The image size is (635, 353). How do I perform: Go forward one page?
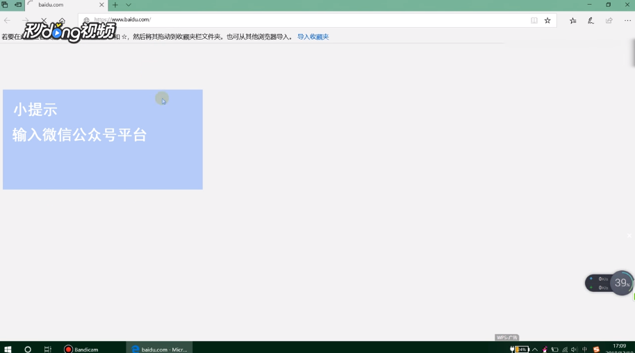tap(26, 20)
